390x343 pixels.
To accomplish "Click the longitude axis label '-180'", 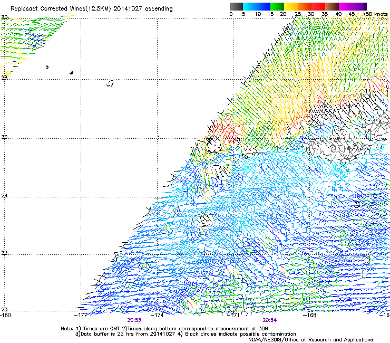I will coord(6,315).
